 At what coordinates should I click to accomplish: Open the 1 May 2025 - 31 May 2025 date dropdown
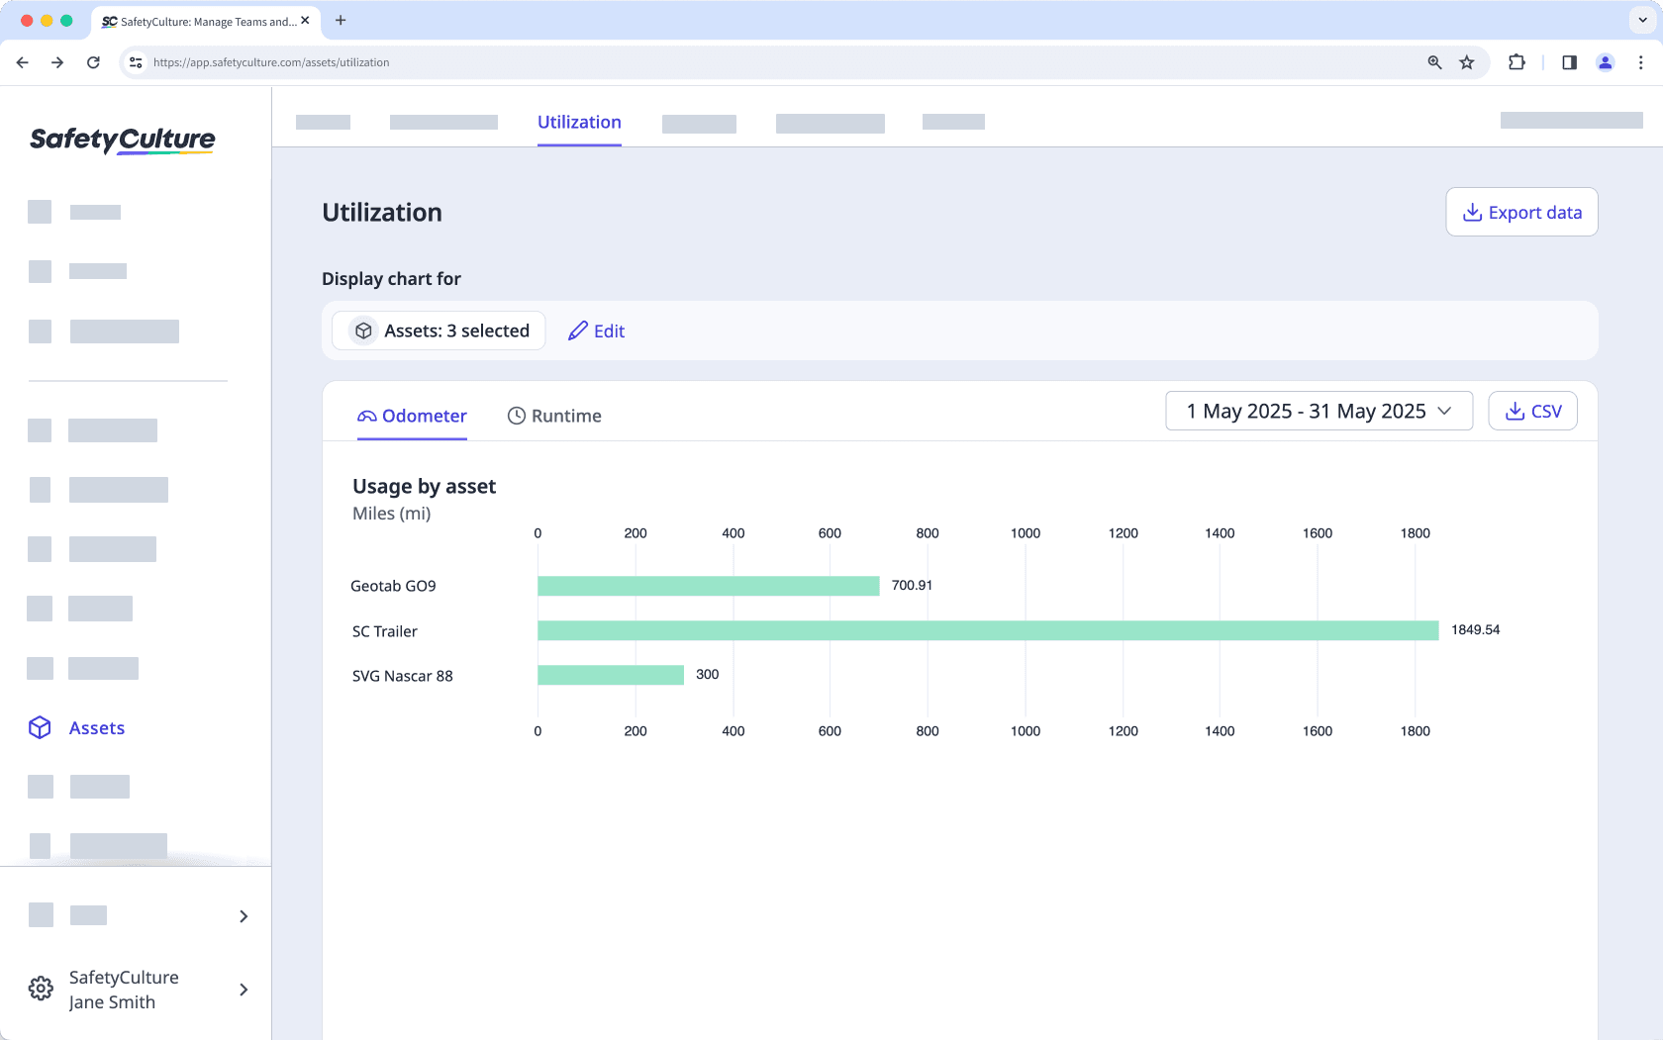click(1319, 411)
